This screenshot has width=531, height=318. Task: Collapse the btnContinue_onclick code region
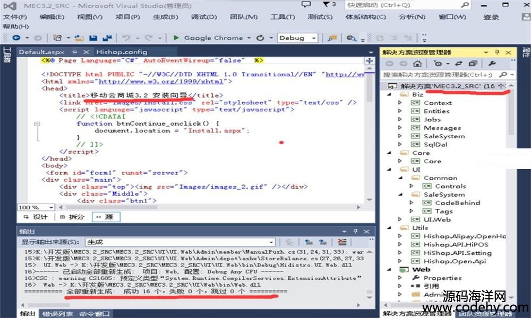coord(37,123)
